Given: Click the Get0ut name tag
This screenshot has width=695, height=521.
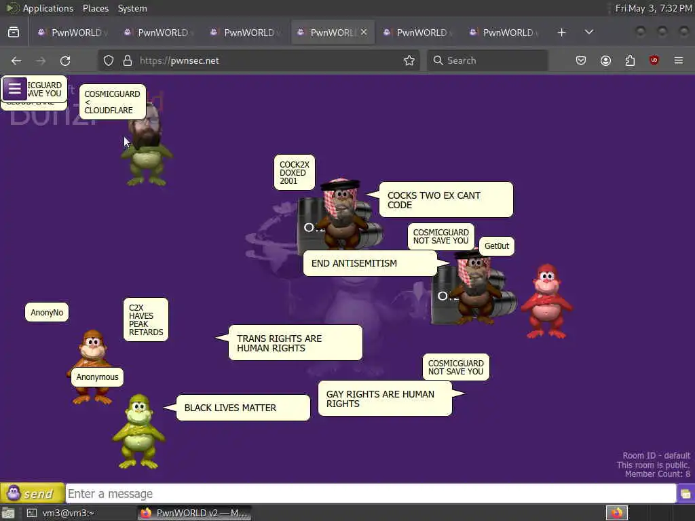Looking at the screenshot, I should point(496,246).
